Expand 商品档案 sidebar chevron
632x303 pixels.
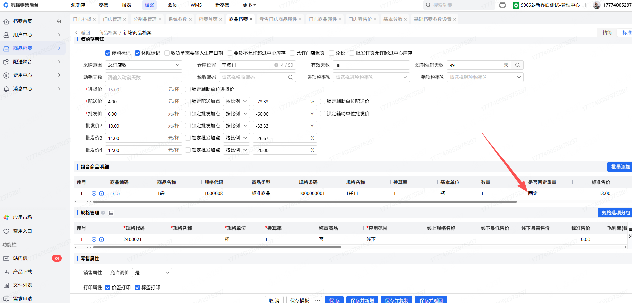coord(59,48)
